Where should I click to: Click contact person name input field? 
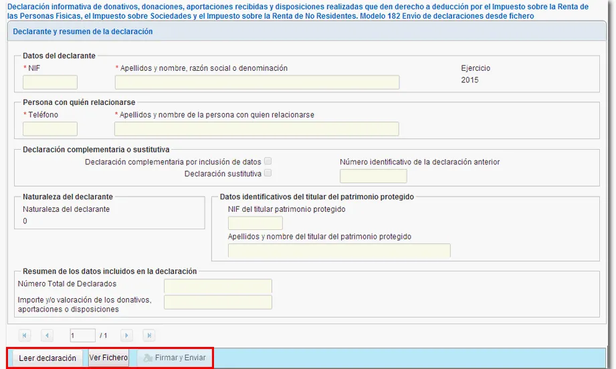(257, 129)
